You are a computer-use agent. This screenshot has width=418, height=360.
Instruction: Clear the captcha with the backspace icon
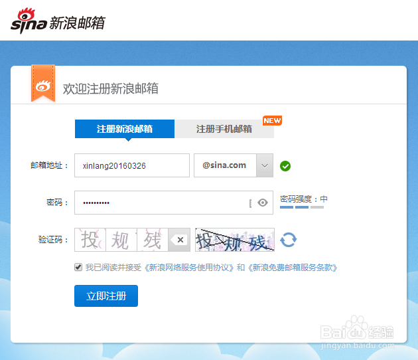pyautogui.click(x=179, y=240)
